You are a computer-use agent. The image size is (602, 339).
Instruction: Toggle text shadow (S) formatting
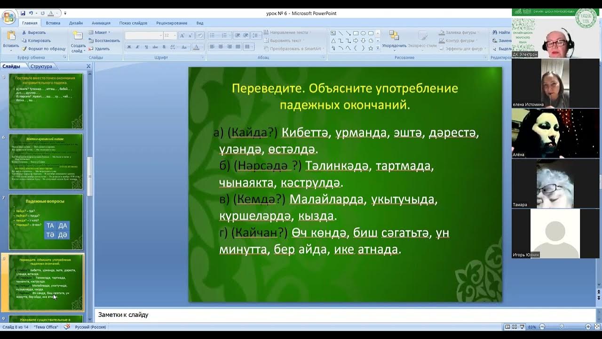[x=164, y=47]
